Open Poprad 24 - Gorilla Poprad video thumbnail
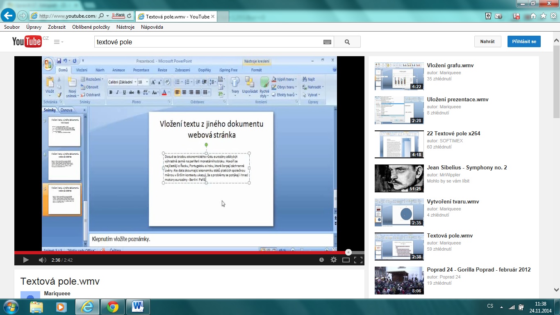This screenshot has height=315, width=560. [x=399, y=281]
